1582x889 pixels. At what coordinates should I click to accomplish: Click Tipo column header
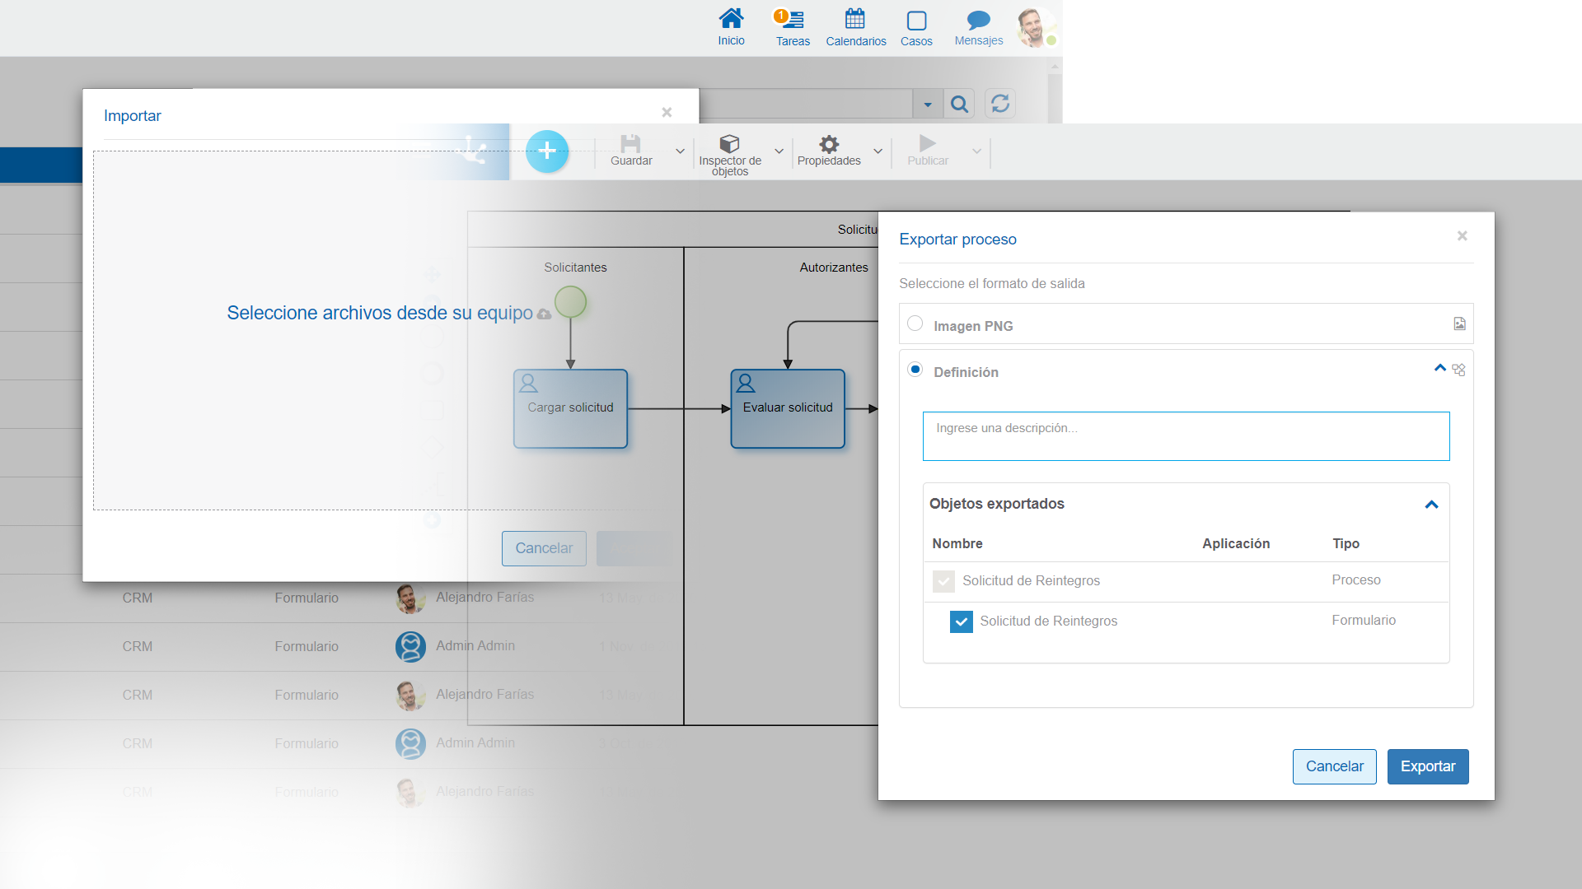[1346, 543]
